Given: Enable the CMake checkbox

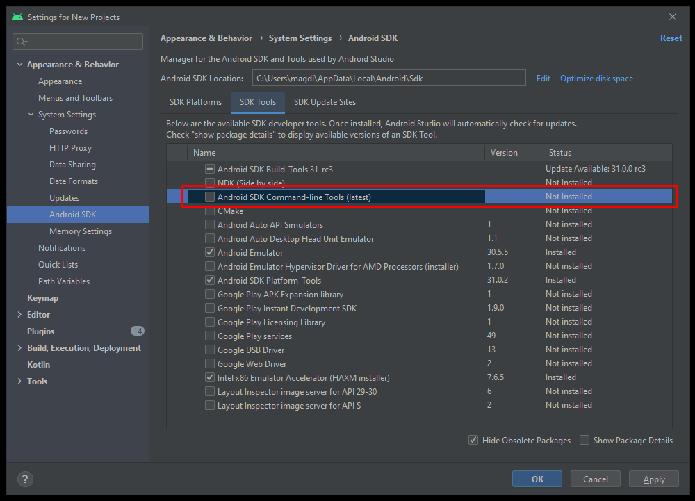Looking at the screenshot, I should 210,211.
